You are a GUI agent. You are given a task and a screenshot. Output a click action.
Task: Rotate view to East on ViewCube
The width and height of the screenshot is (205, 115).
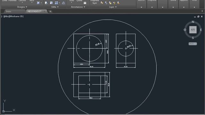click(x=201, y=30)
